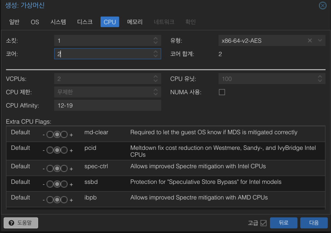Viewport: 331px width, 233px height.
Task: Disable the ibpb flag via left radio button
Action: [x=50, y=200]
